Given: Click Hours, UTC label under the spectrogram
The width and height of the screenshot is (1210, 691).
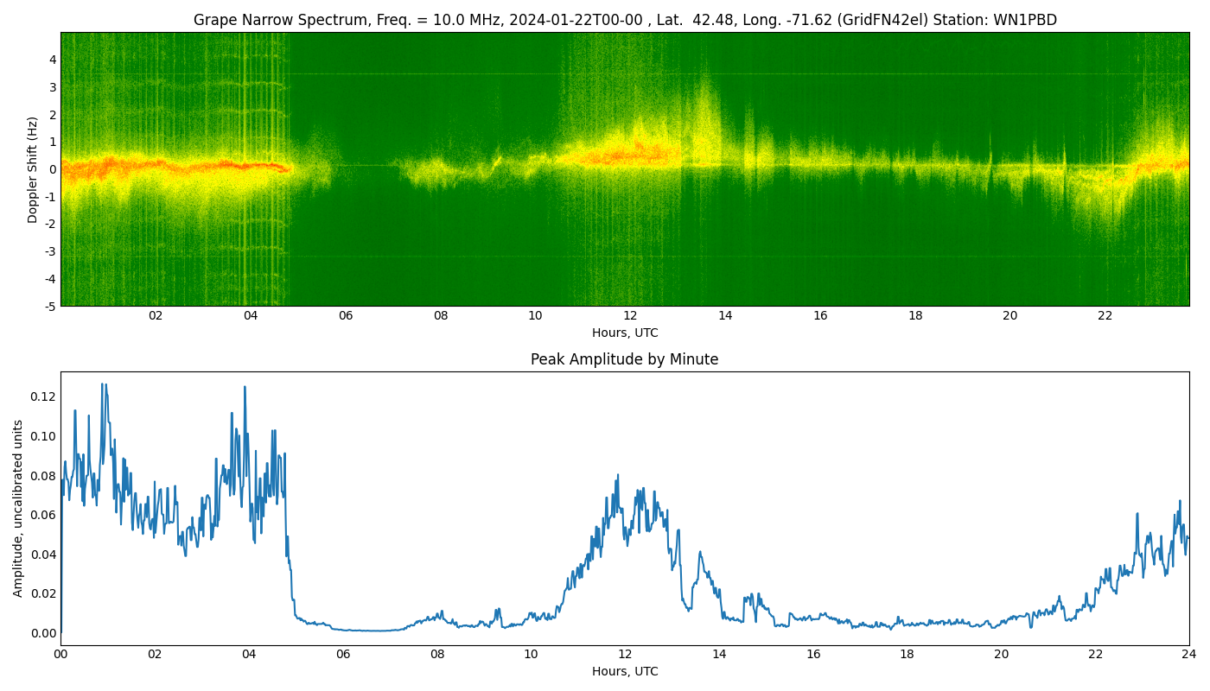Looking at the screenshot, I should (624, 333).
